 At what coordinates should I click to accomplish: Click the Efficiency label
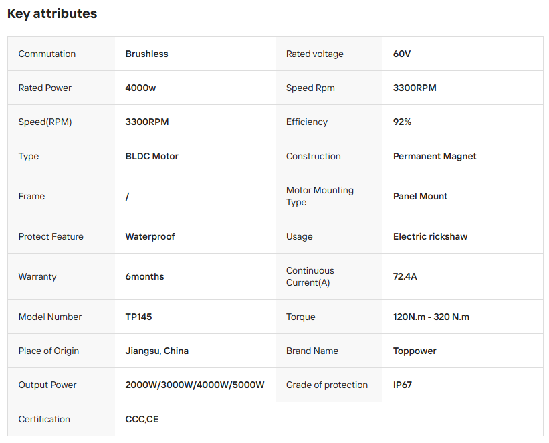click(x=307, y=122)
